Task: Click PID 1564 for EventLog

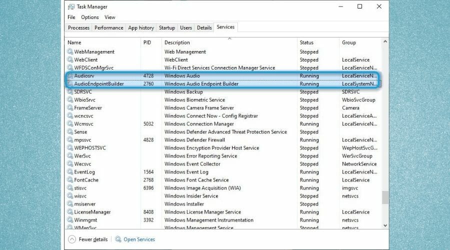Action: tap(148, 172)
